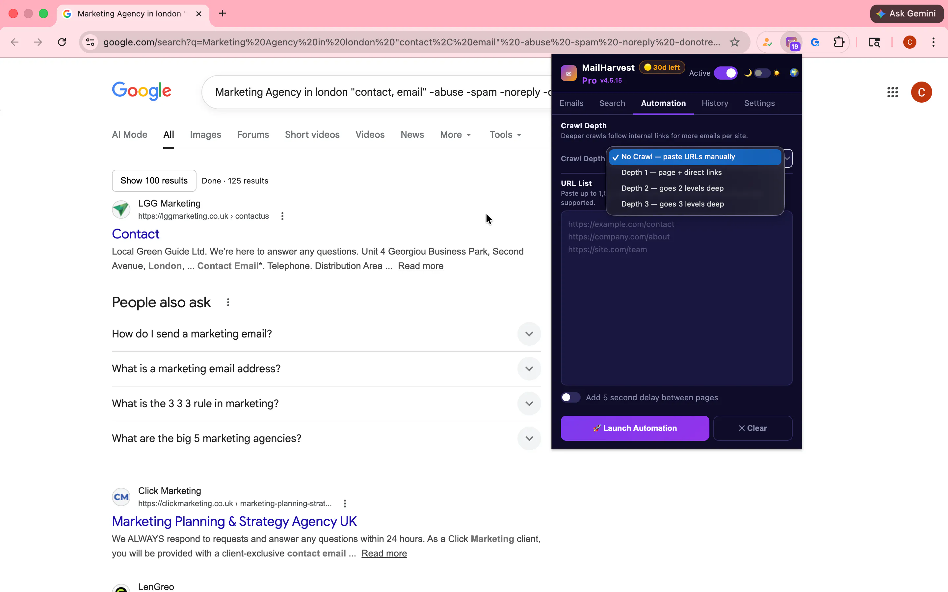Open the Chrome extensions puzzle icon
Screen dimensions: 948x592
coord(839,42)
